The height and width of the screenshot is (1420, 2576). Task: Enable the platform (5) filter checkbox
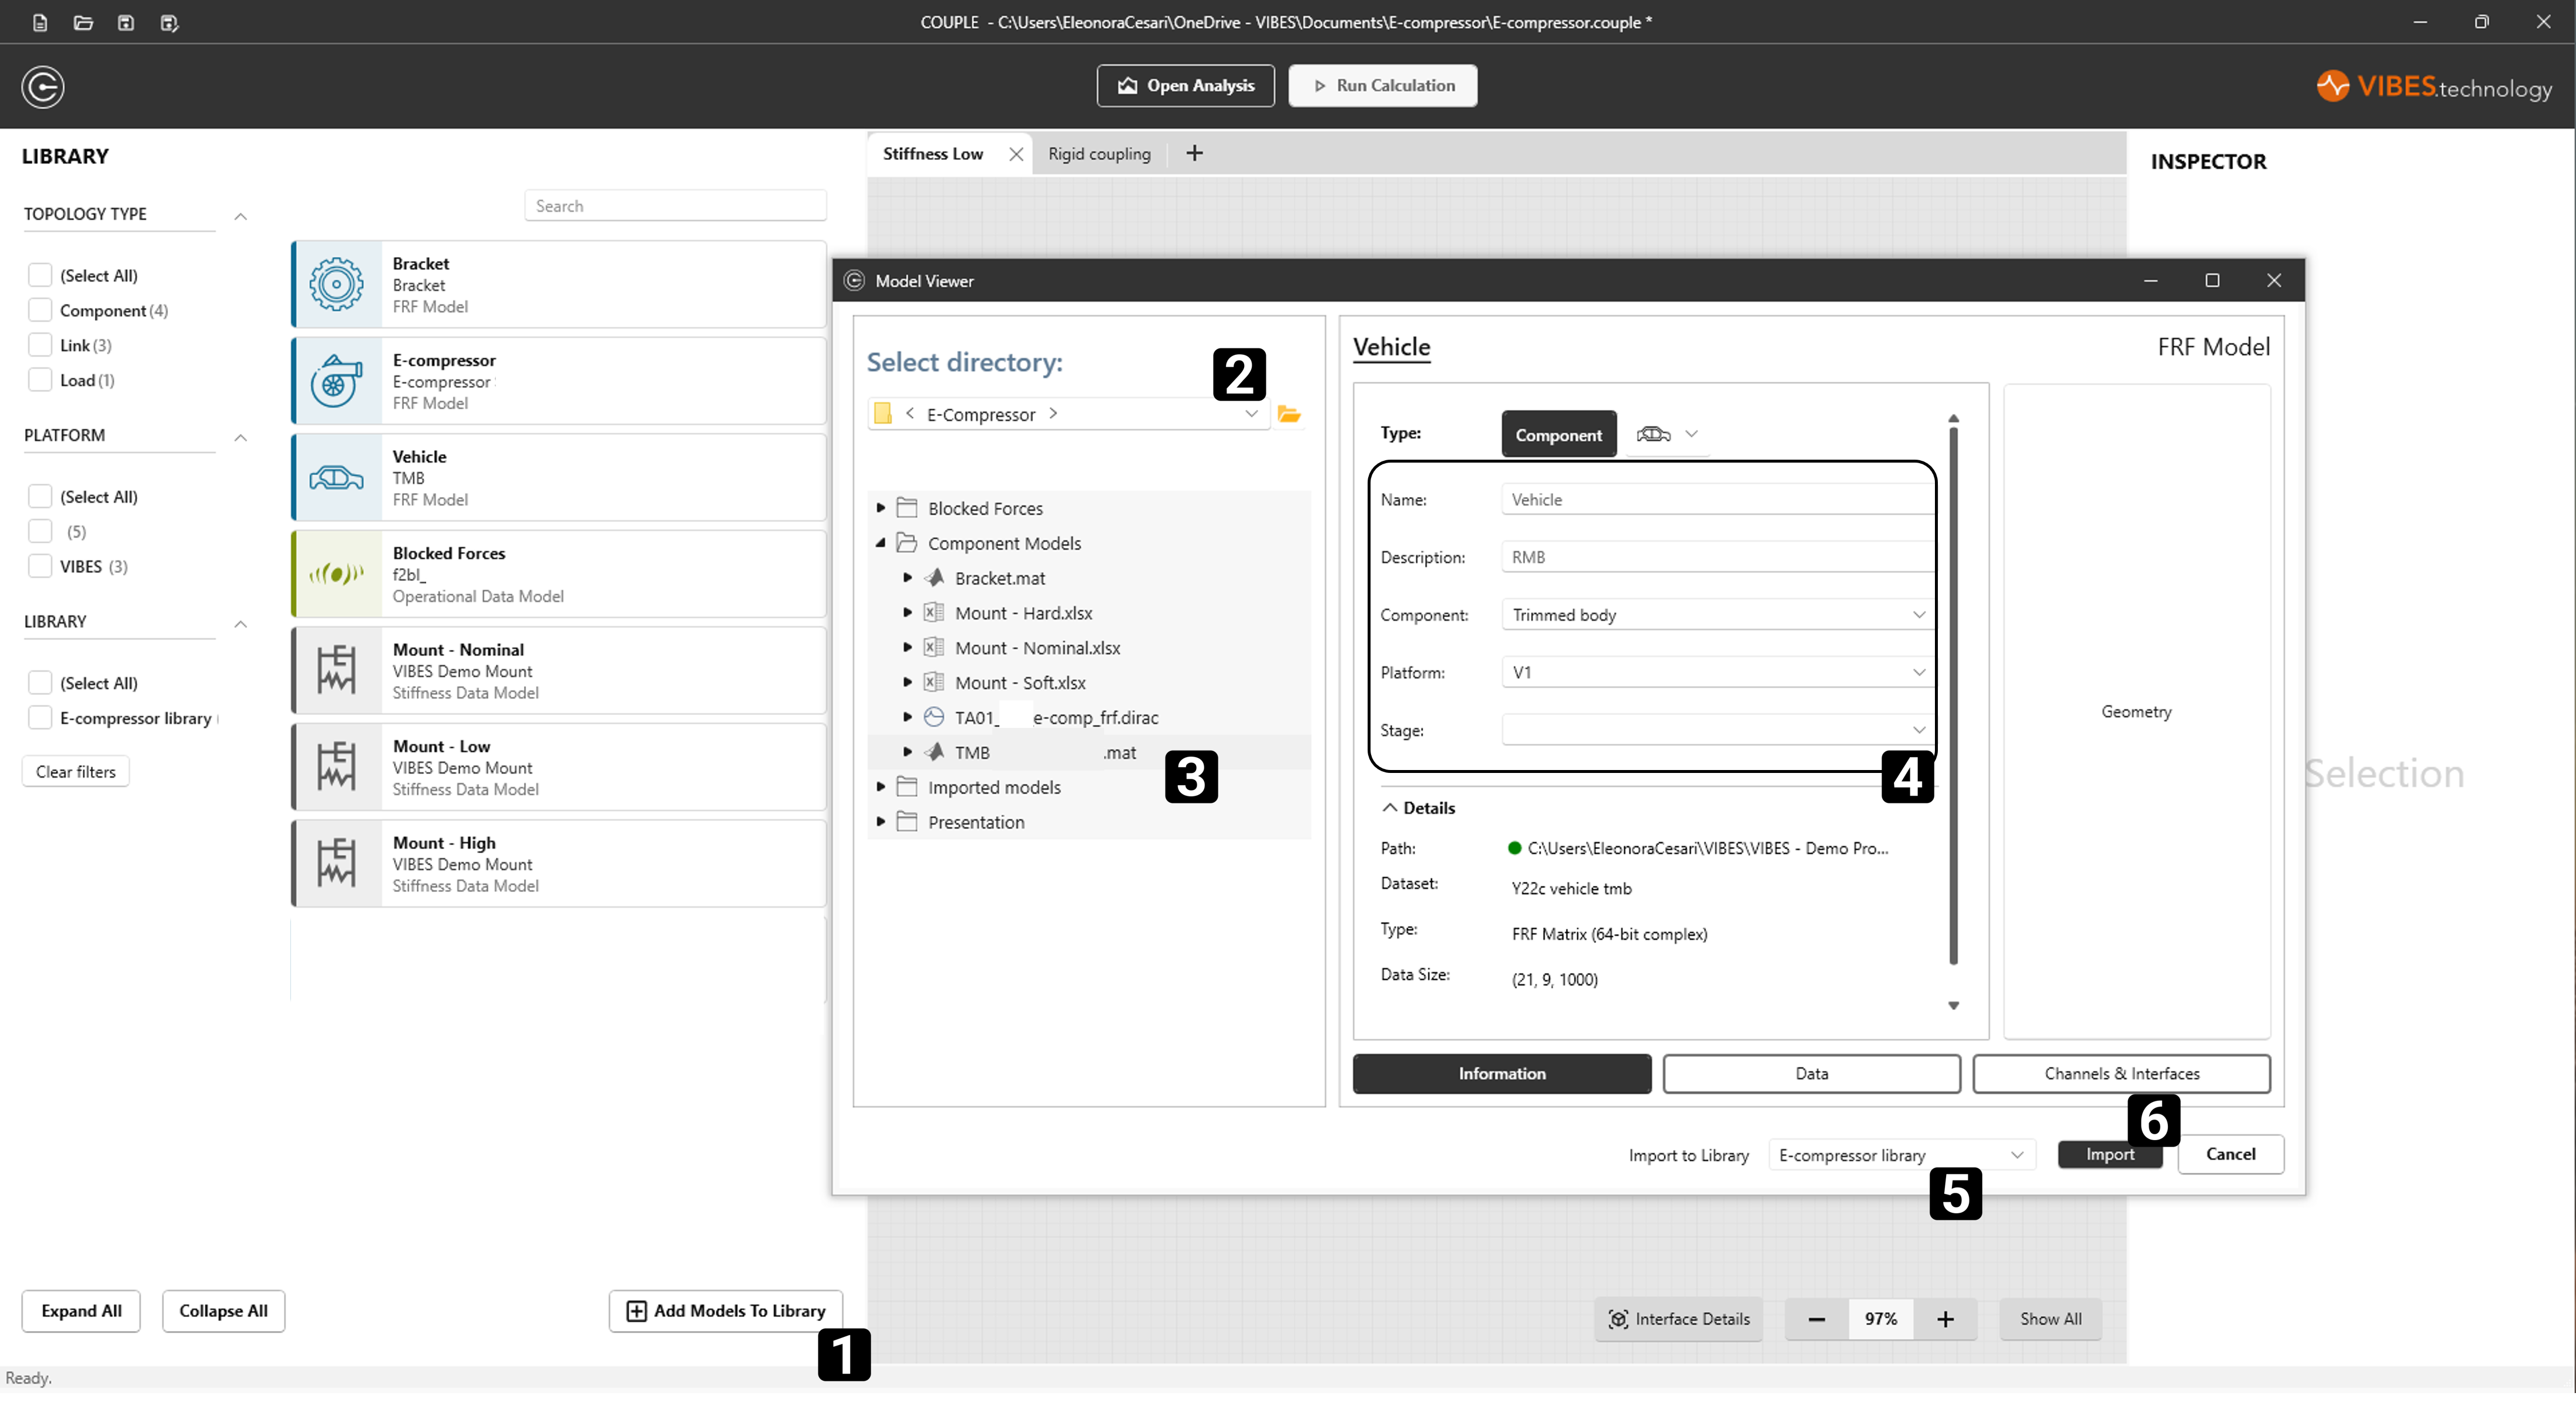(40, 531)
